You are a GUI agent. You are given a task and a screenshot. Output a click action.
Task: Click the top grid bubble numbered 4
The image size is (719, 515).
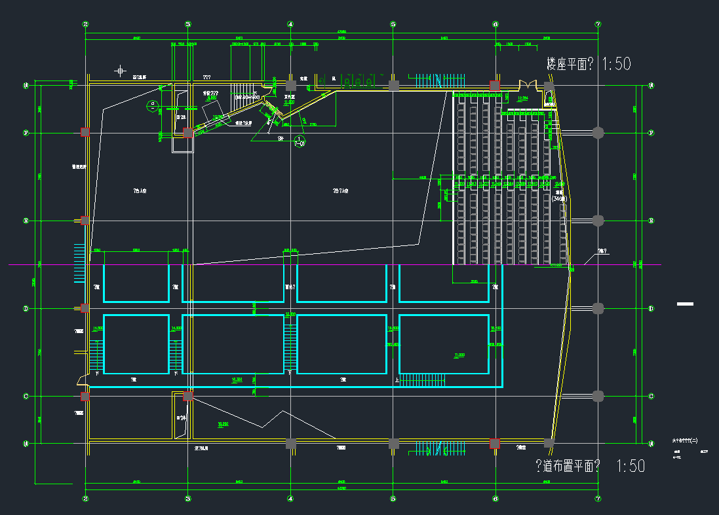290,24
